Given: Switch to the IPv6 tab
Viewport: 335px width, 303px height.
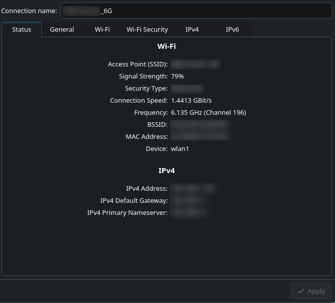Looking at the screenshot, I should tap(232, 30).
